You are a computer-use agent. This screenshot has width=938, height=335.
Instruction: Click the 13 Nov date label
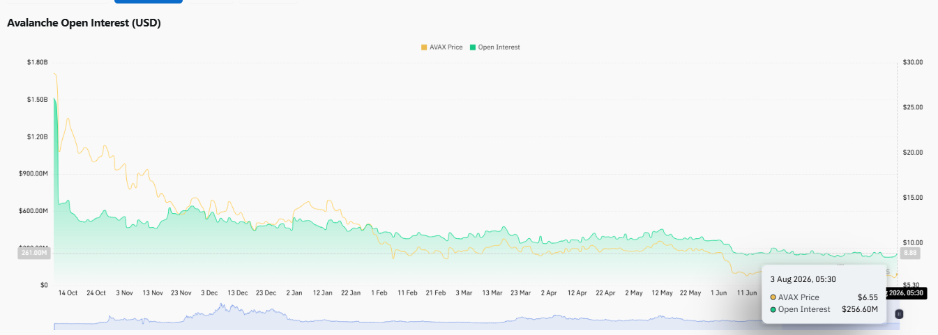coord(152,293)
